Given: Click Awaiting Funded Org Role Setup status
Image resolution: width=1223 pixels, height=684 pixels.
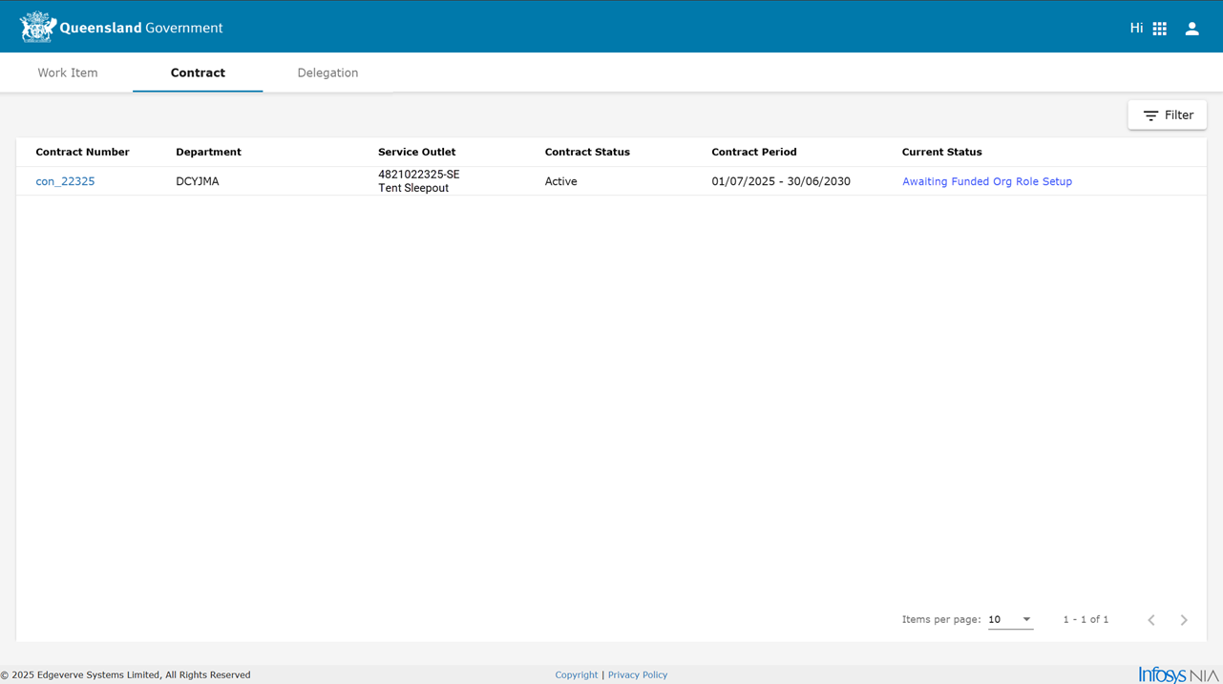Looking at the screenshot, I should tap(986, 181).
